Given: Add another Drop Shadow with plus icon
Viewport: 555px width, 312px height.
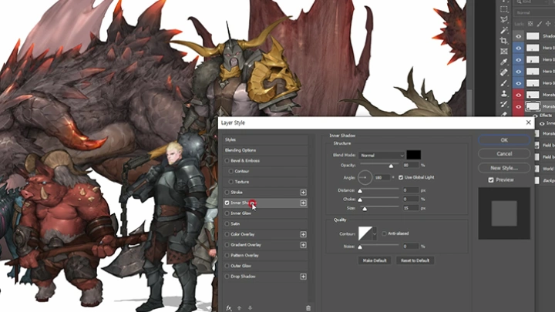Looking at the screenshot, I should (x=304, y=277).
